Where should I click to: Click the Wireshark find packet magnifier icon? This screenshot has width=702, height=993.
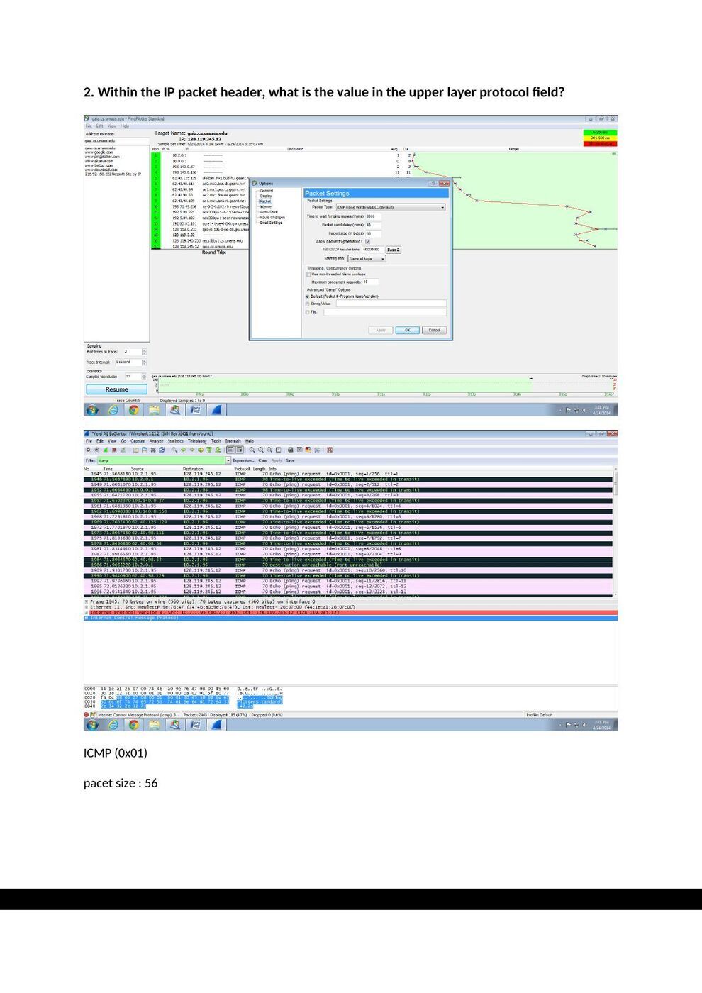click(174, 450)
